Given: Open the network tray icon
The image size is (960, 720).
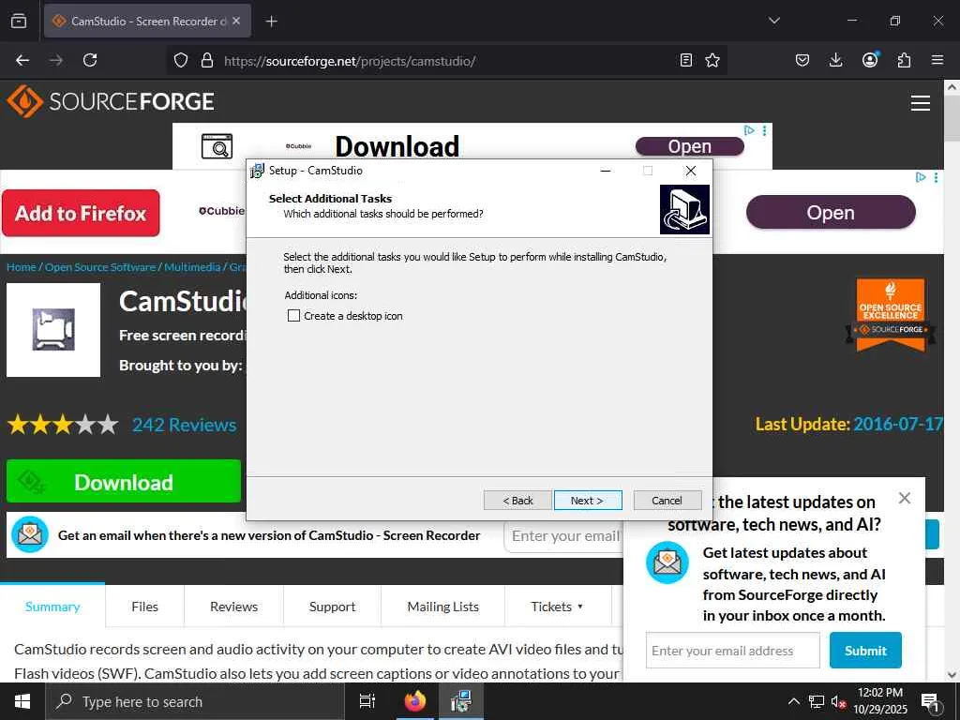Looking at the screenshot, I should tap(817, 701).
